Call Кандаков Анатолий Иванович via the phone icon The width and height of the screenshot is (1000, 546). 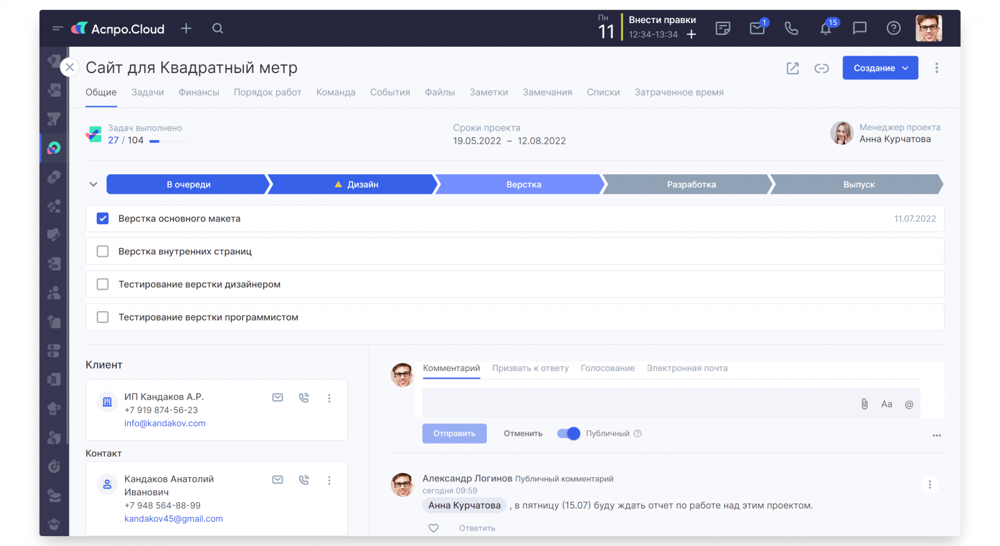(x=304, y=480)
